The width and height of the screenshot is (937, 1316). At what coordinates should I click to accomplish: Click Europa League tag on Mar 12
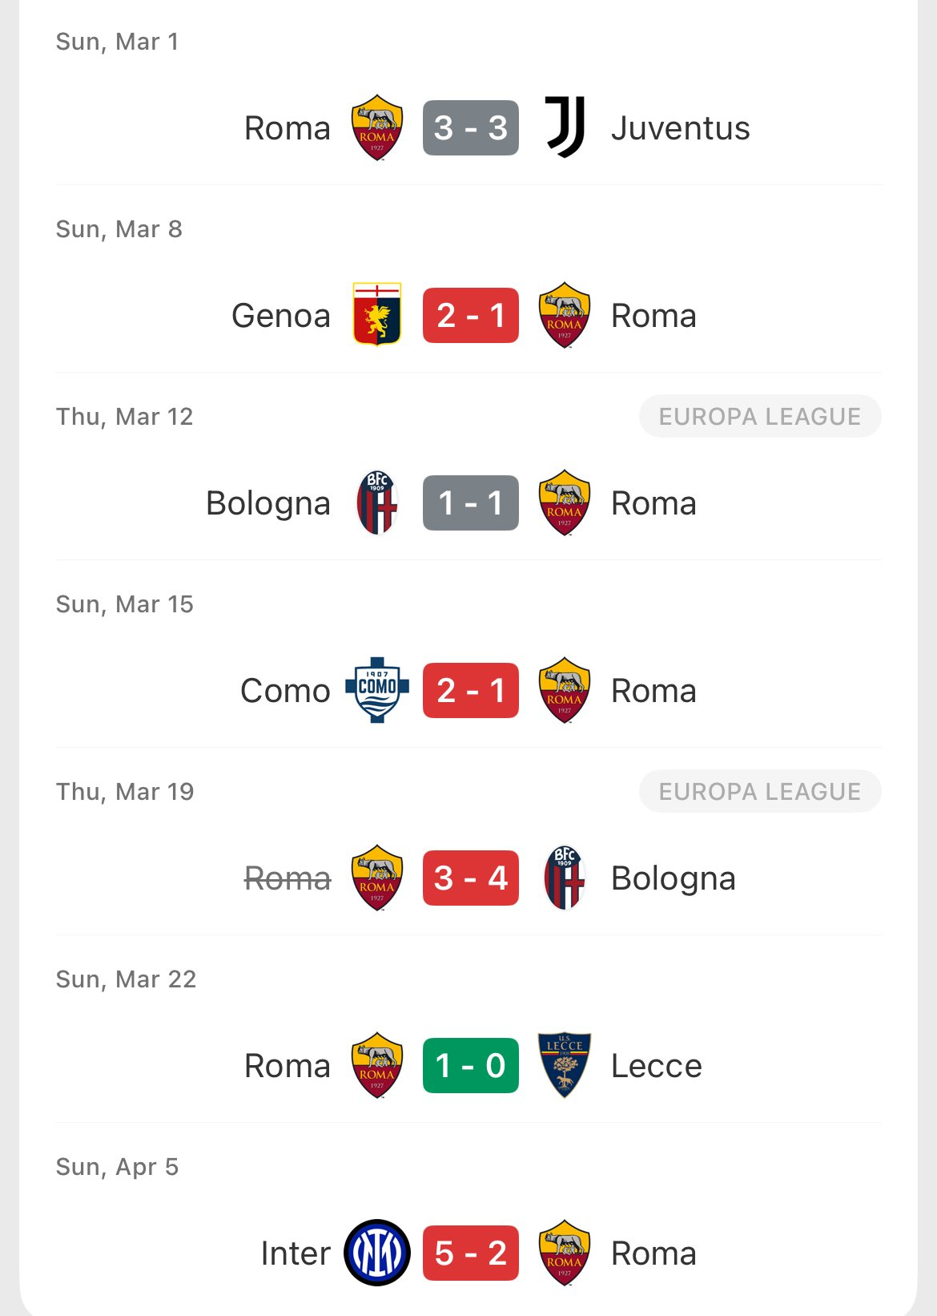(x=759, y=417)
